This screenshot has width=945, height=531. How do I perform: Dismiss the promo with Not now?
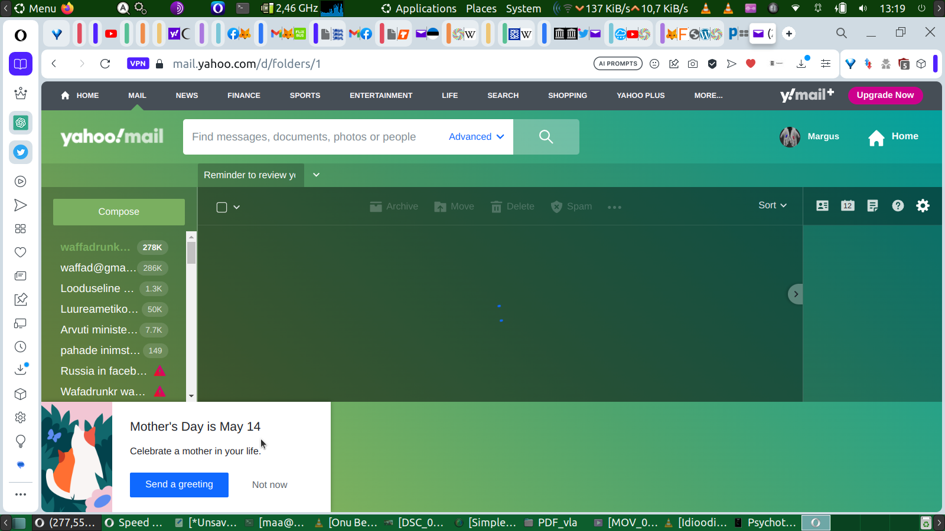269,485
